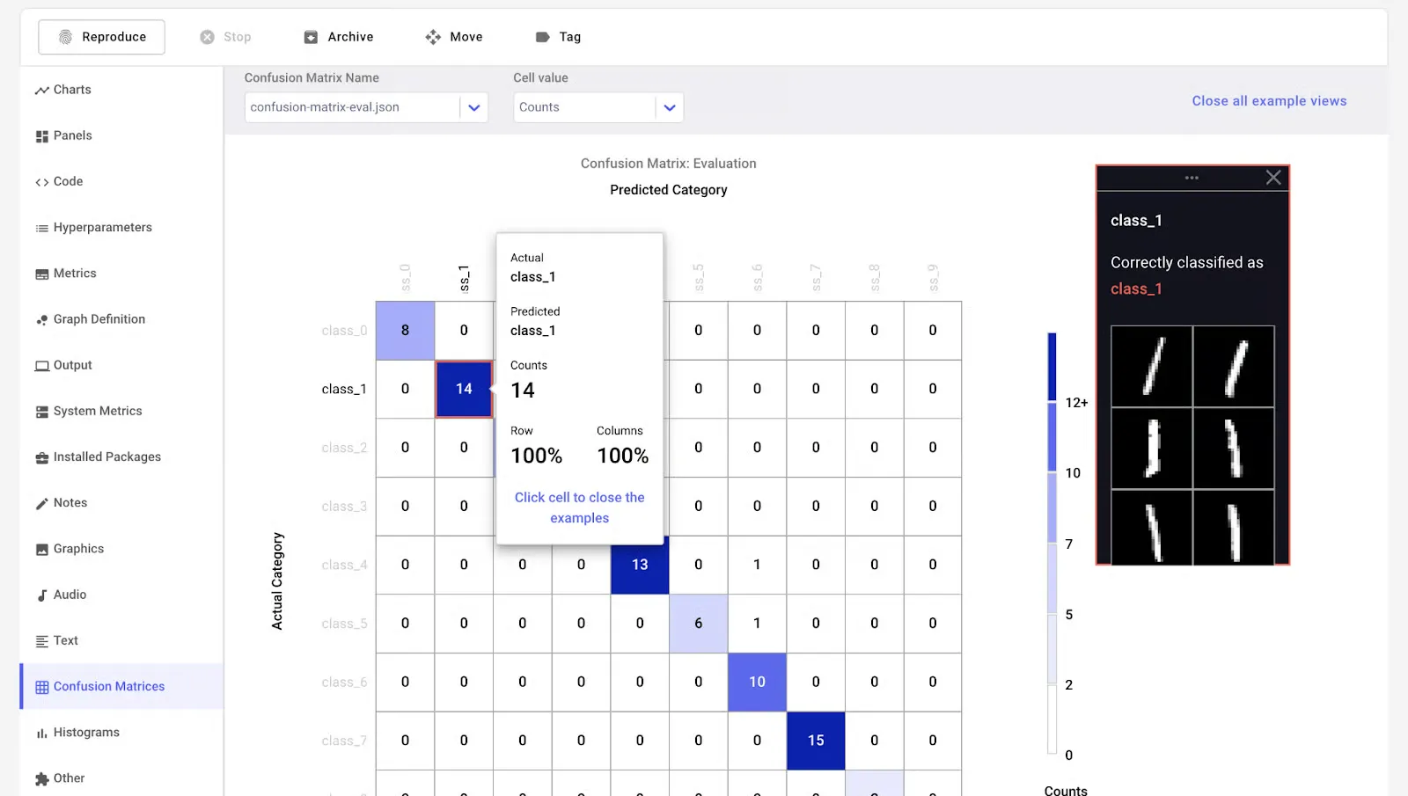Close the class_1 examples panel
Viewport: 1408px width, 796px height.
tap(1273, 178)
